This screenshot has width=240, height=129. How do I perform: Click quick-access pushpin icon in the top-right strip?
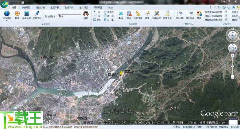[x=211, y=7]
